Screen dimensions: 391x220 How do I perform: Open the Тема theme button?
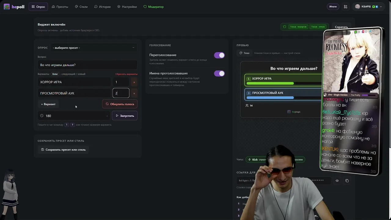tap(244, 53)
